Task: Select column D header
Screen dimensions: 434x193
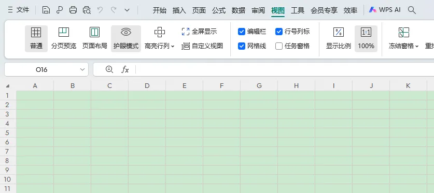Action: click(x=147, y=86)
